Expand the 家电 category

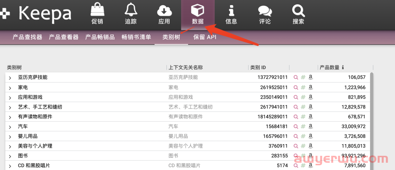click(x=10, y=88)
